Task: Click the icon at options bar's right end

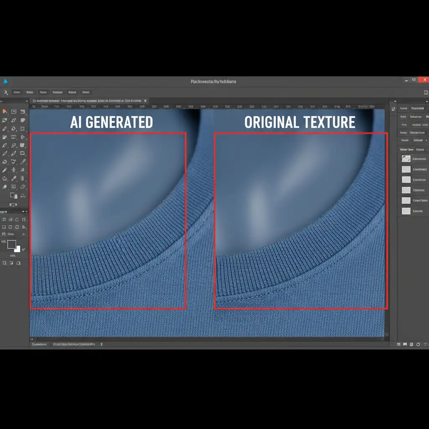Action: (426, 92)
